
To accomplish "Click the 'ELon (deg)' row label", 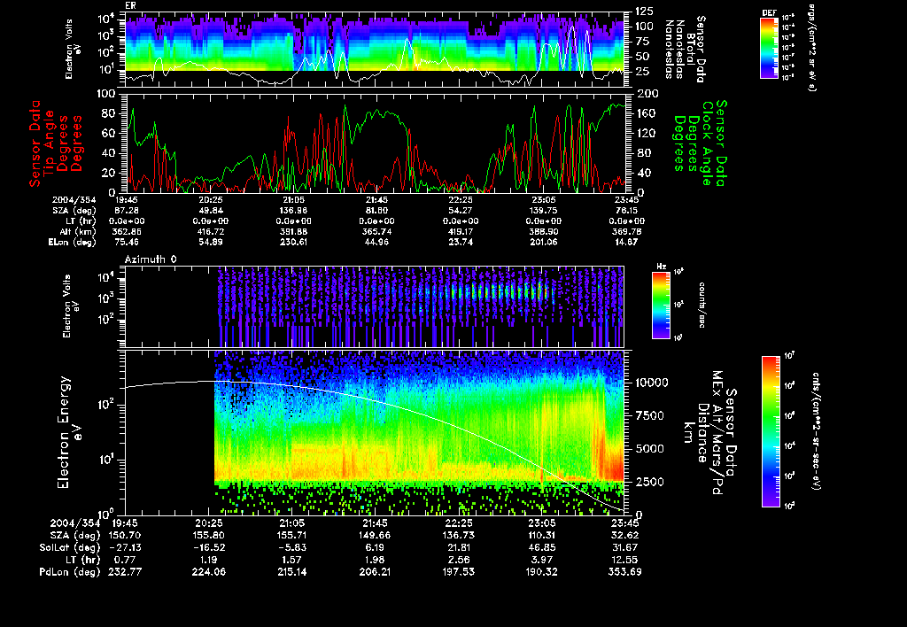I will click(x=73, y=243).
